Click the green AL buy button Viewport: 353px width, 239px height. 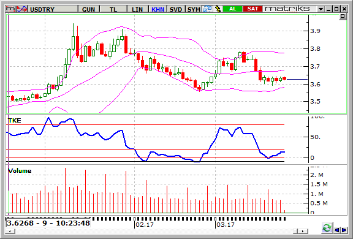pyautogui.click(x=232, y=9)
